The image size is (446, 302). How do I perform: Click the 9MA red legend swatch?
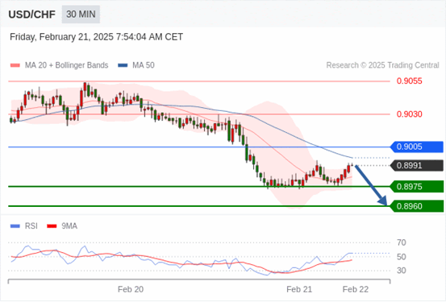(52, 226)
